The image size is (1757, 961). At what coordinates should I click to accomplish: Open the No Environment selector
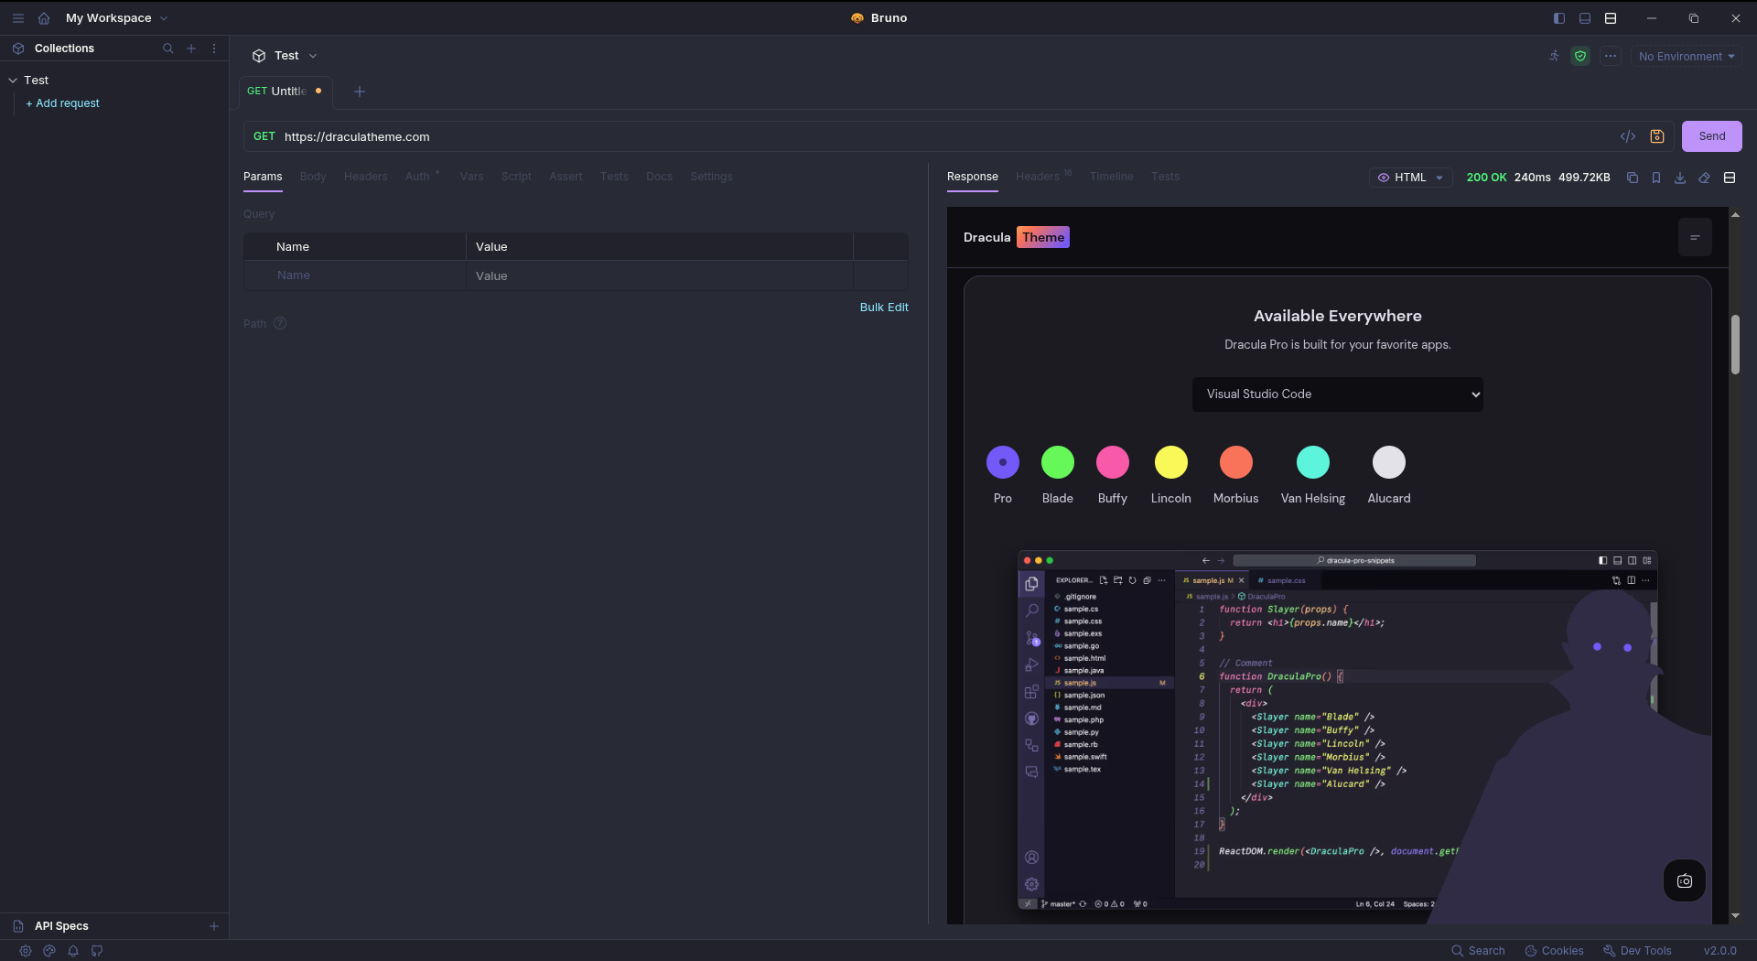pyautogui.click(x=1686, y=56)
